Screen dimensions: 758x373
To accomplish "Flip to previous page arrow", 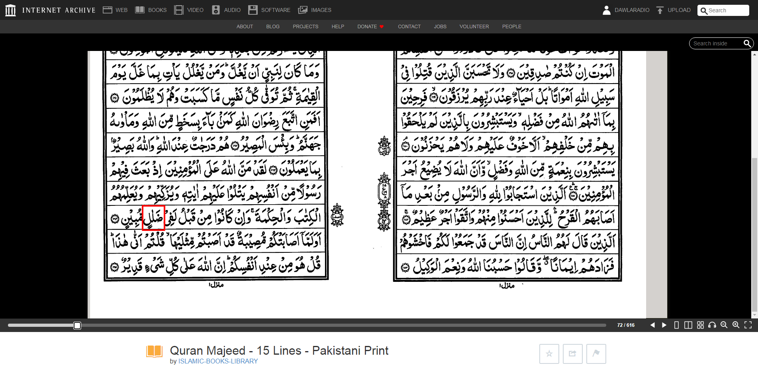I will coord(652,325).
